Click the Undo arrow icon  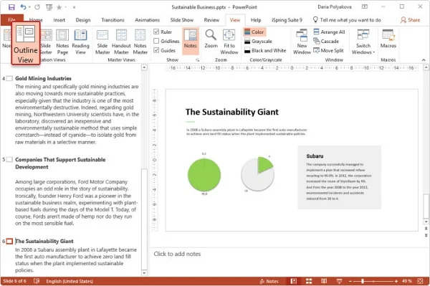click(23, 7)
